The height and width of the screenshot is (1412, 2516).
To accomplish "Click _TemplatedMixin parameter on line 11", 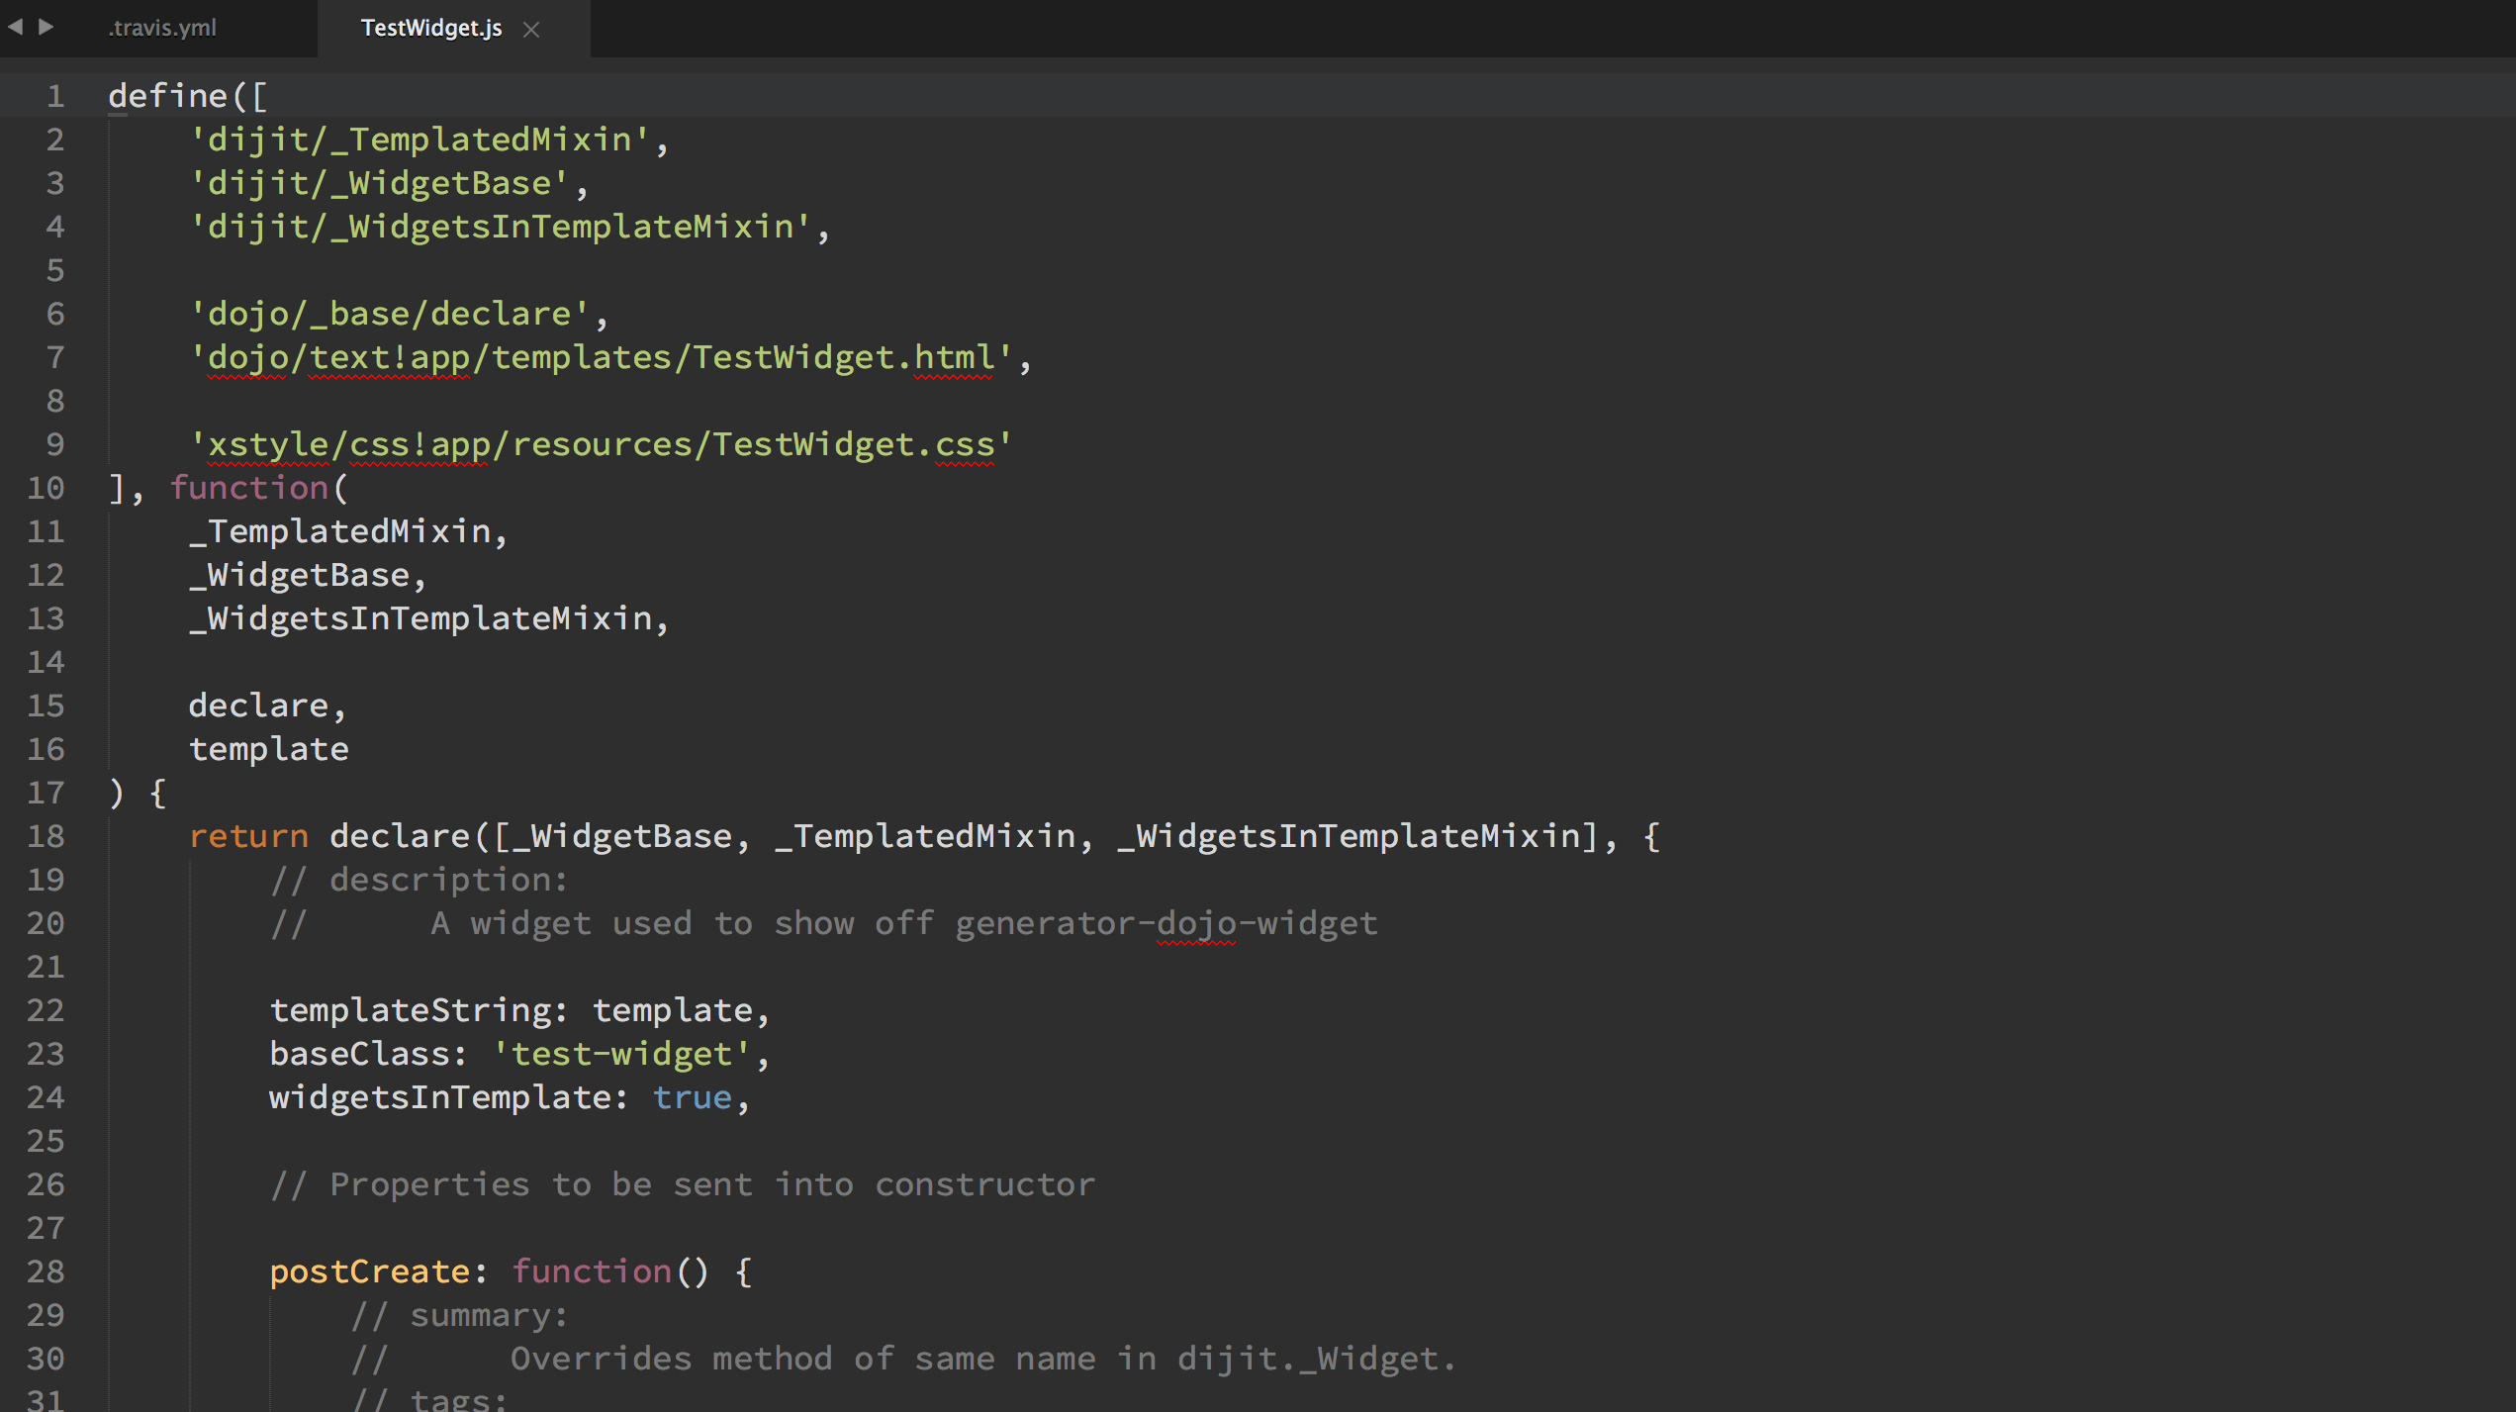I will (x=340, y=531).
